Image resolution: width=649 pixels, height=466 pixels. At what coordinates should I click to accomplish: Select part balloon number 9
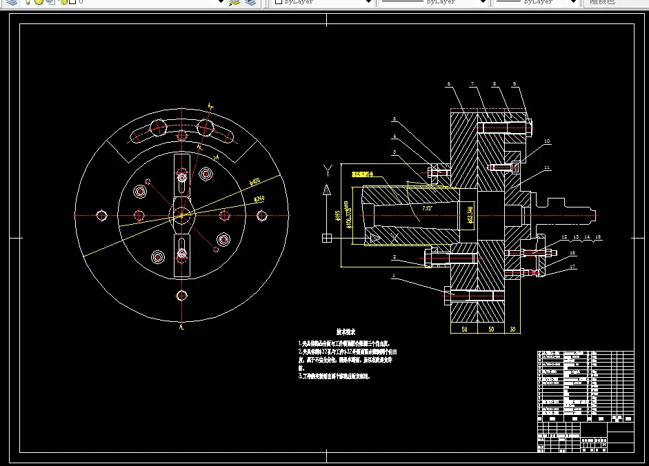[x=515, y=84]
